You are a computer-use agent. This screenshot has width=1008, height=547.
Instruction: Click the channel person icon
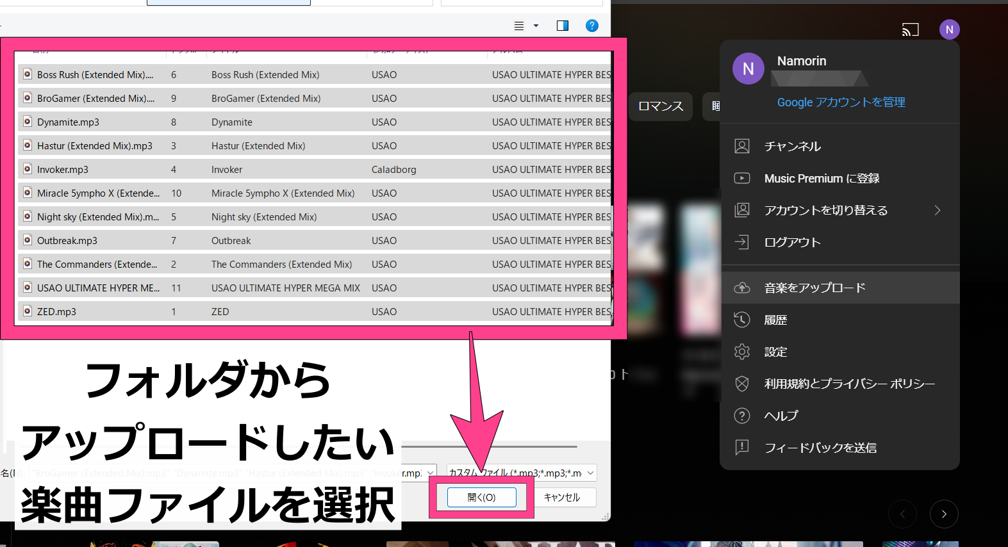coord(742,146)
